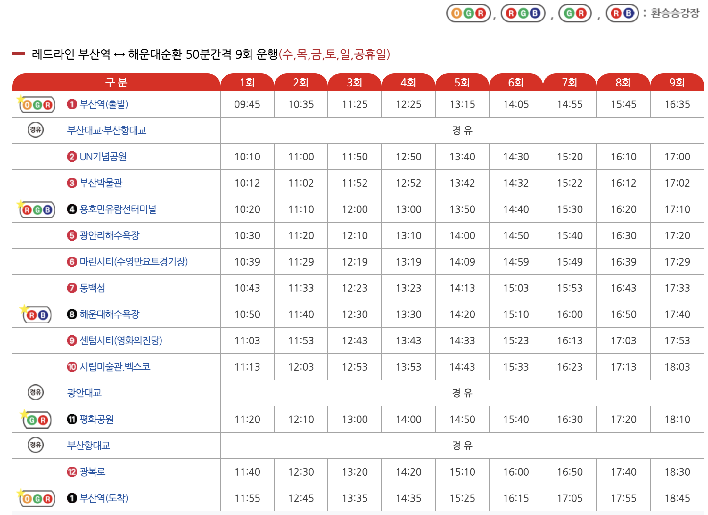Click the OGR legend badge at top

[468, 13]
